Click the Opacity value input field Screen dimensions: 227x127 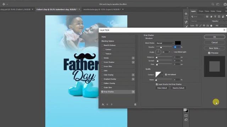177,47
